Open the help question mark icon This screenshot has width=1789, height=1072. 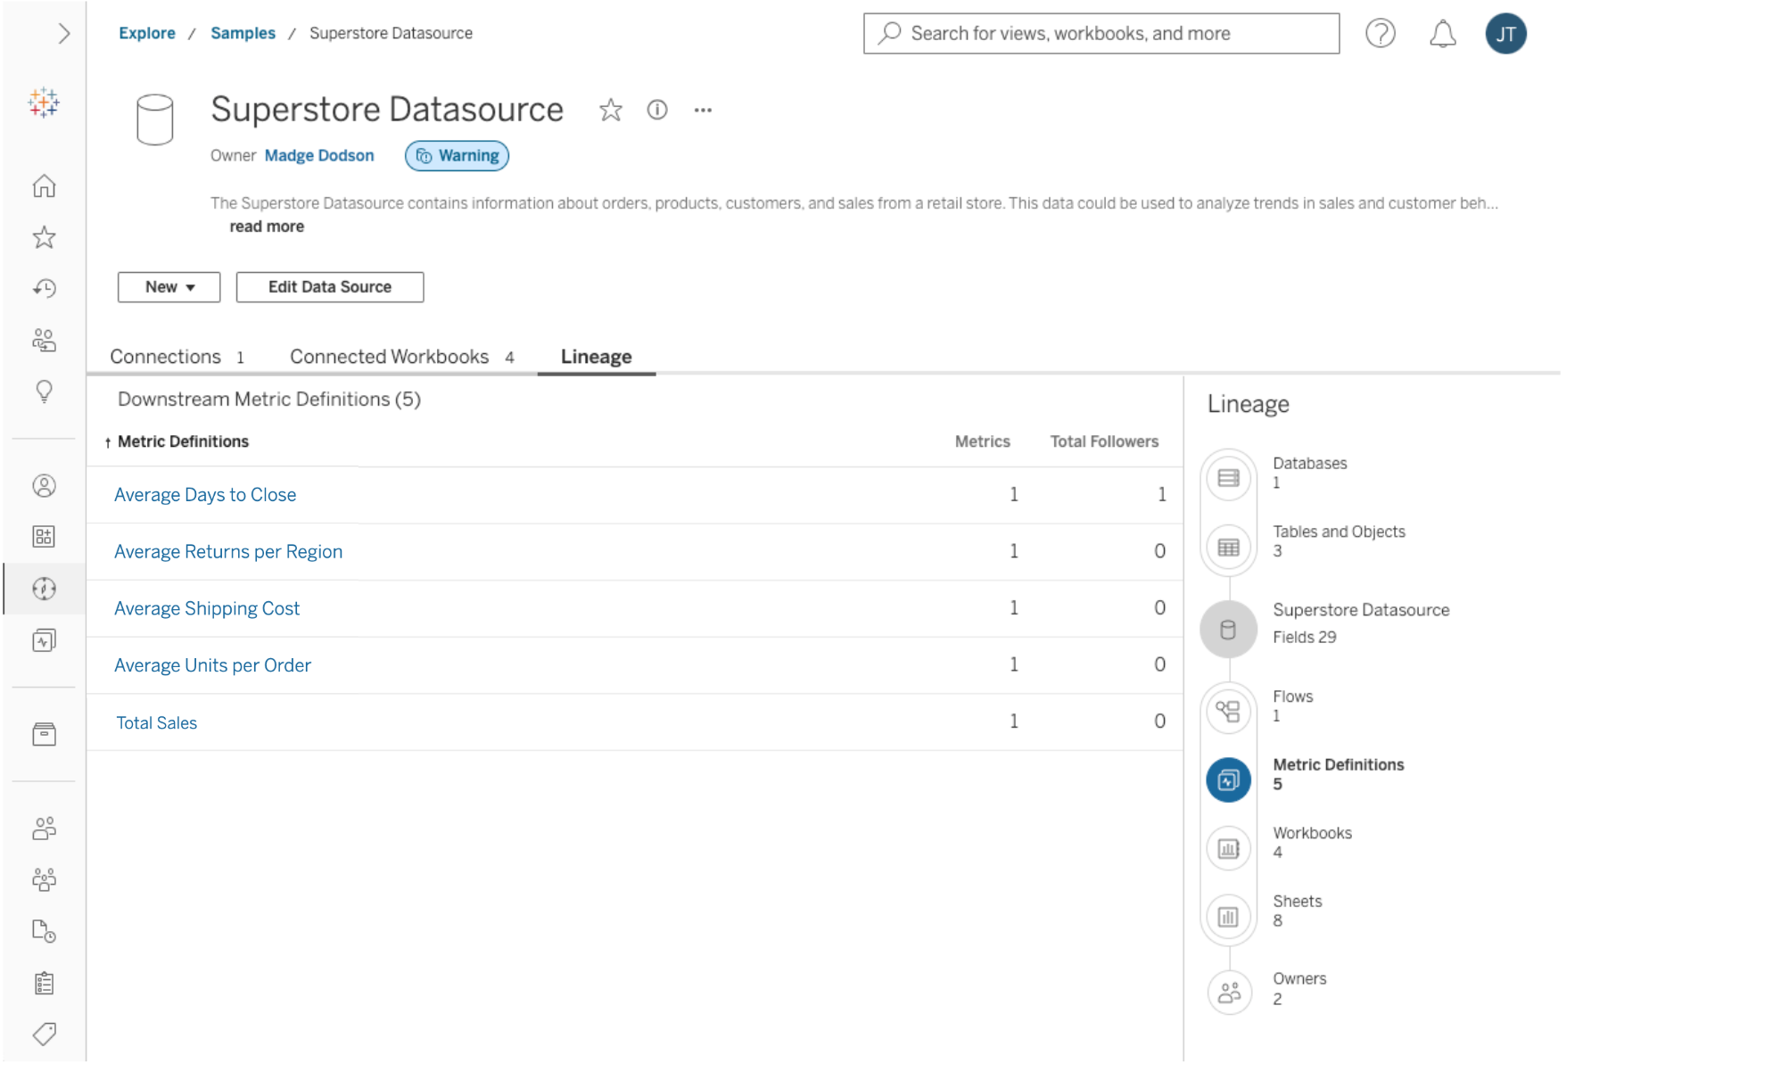pos(1380,34)
